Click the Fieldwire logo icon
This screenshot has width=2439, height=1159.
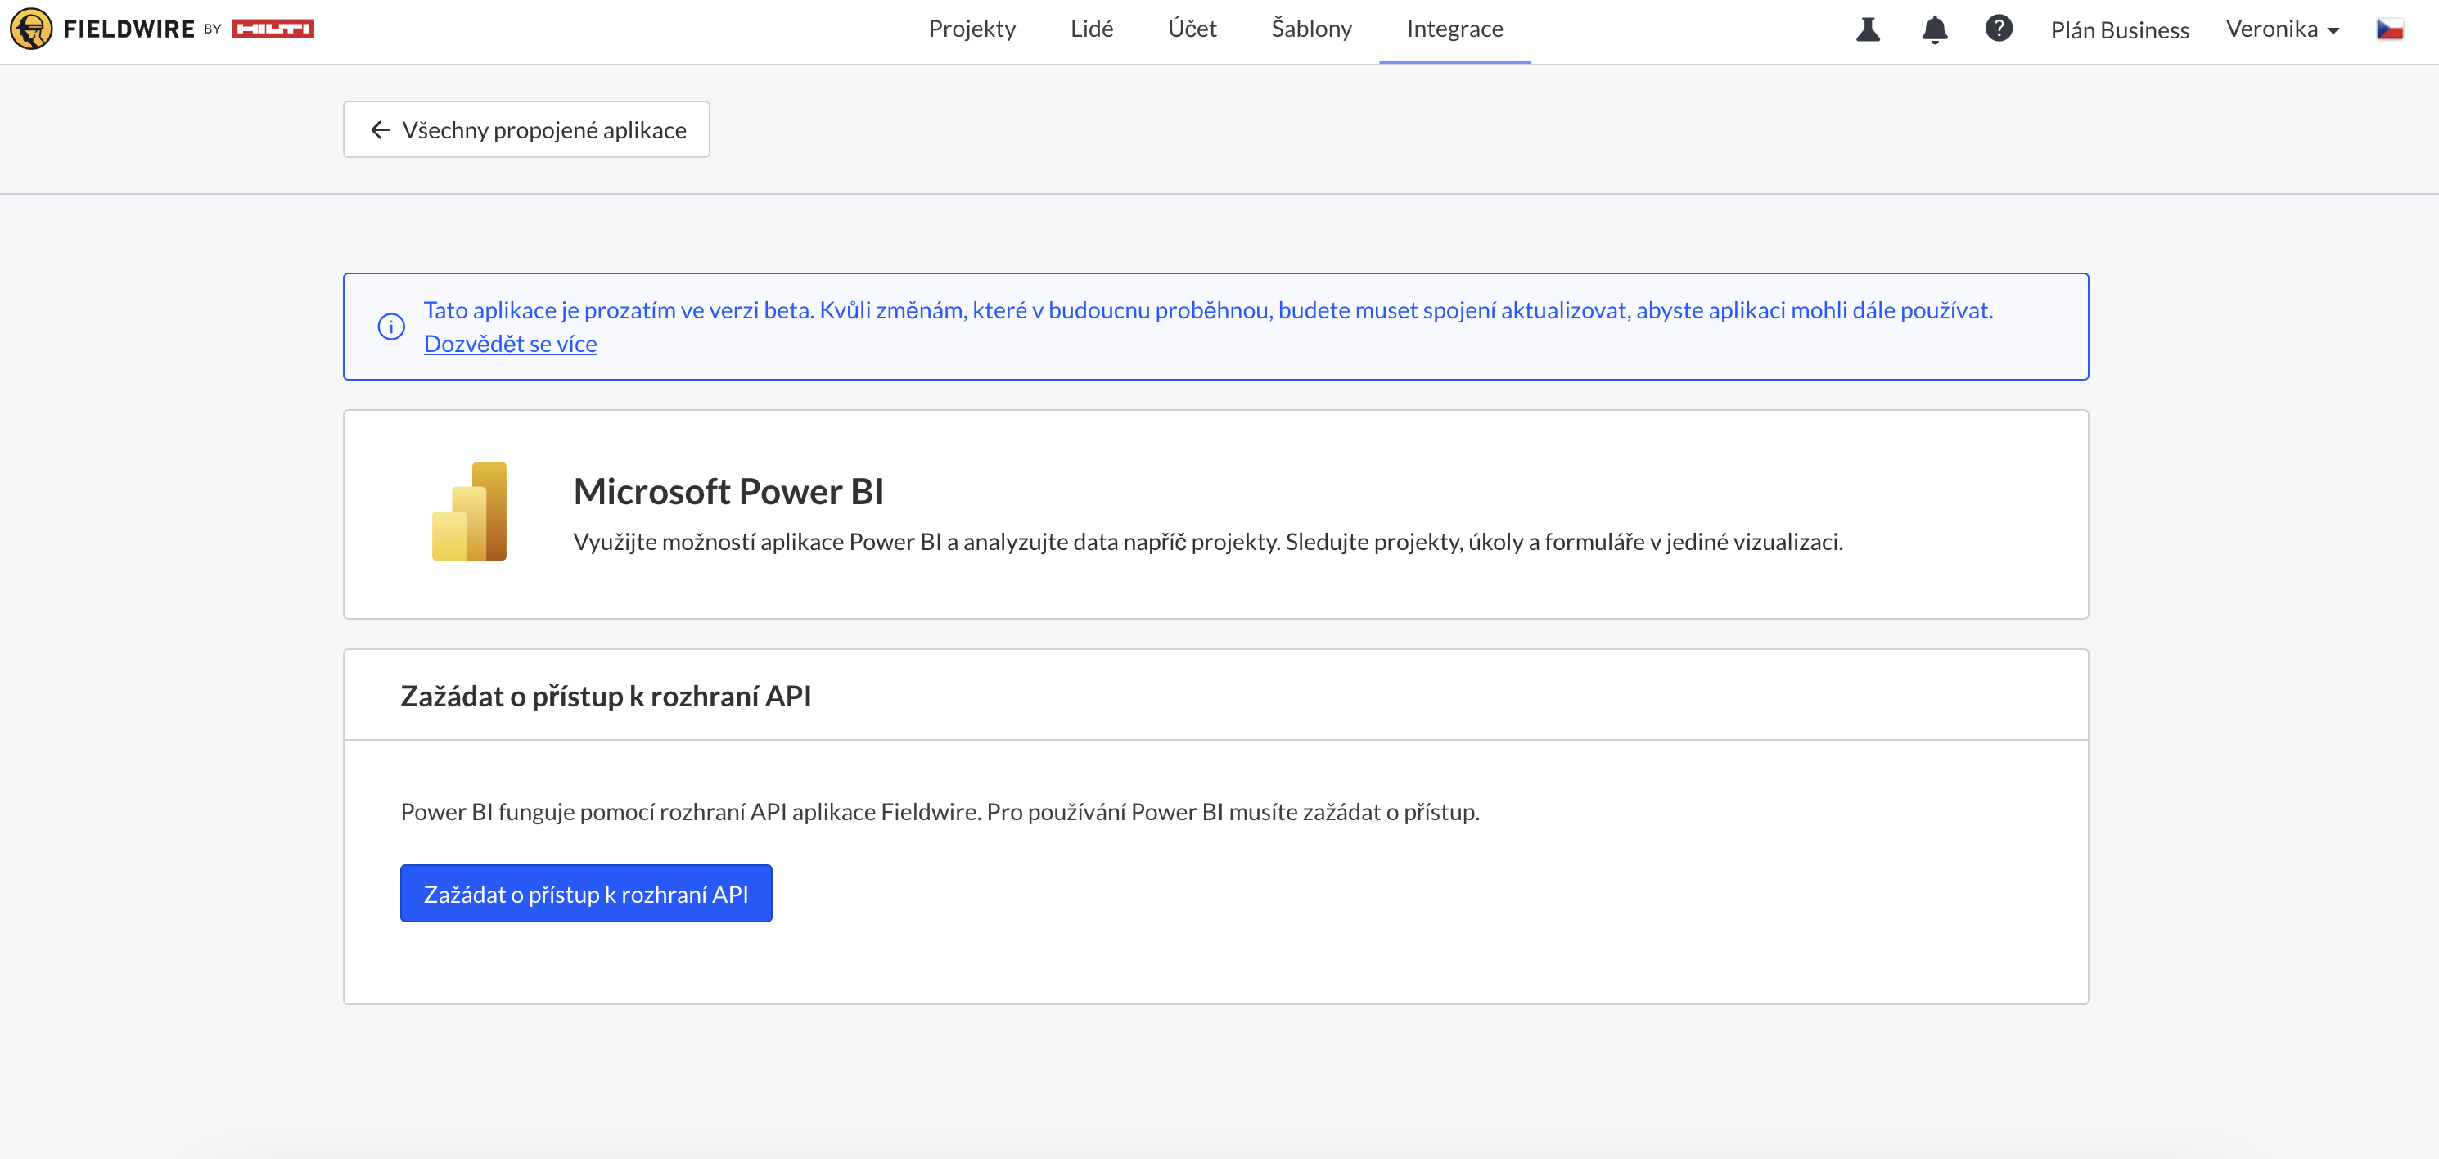31,29
